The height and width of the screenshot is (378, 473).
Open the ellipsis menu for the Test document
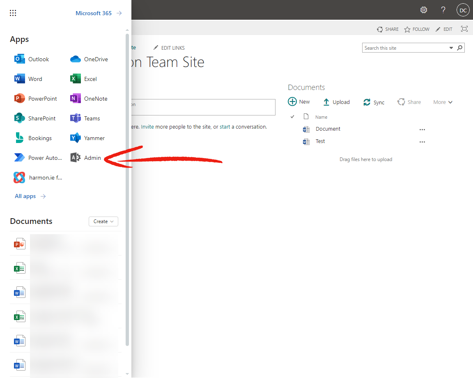422,141
